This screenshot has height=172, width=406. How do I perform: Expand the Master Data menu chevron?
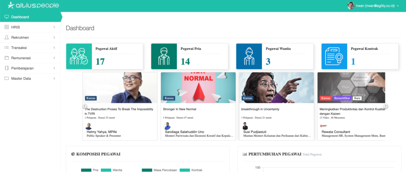click(x=54, y=79)
